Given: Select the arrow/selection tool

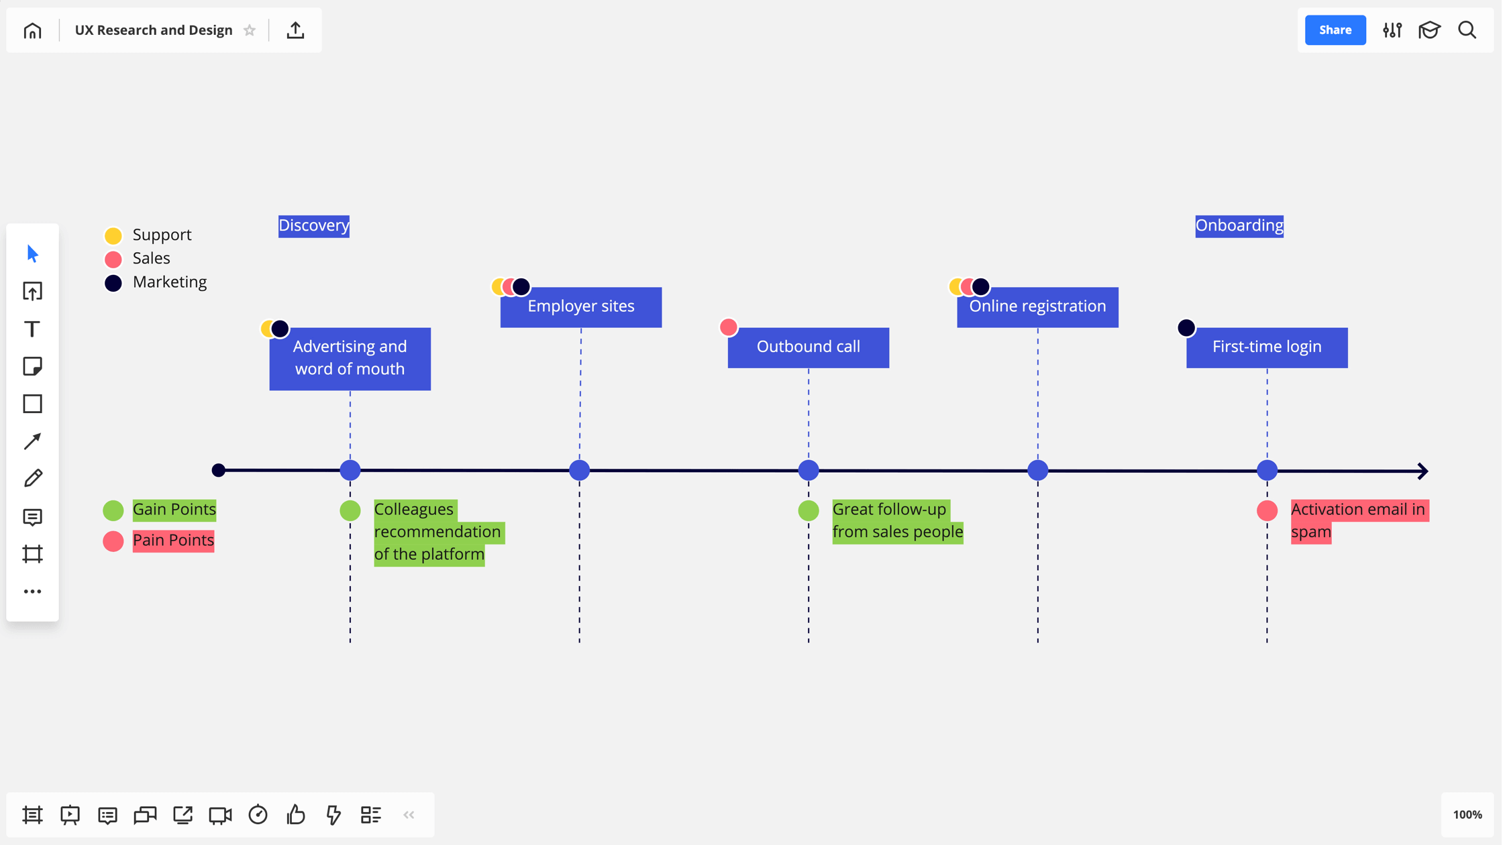Looking at the screenshot, I should (x=33, y=253).
